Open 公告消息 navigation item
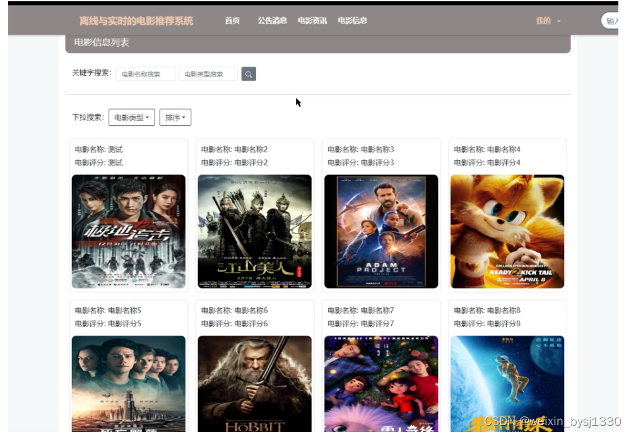 coord(273,21)
